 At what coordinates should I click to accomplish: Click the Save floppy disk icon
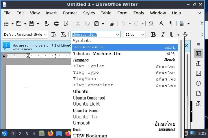[x=31, y=24]
